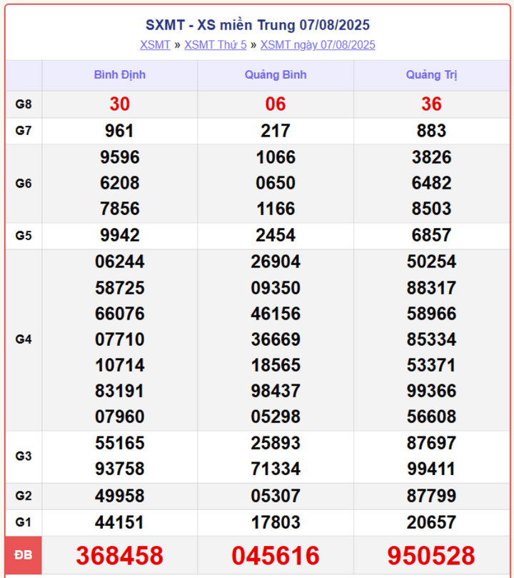Select the G7 row label
Image resolution: width=514 pixels, height=578 pixels.
pos(24,131)
